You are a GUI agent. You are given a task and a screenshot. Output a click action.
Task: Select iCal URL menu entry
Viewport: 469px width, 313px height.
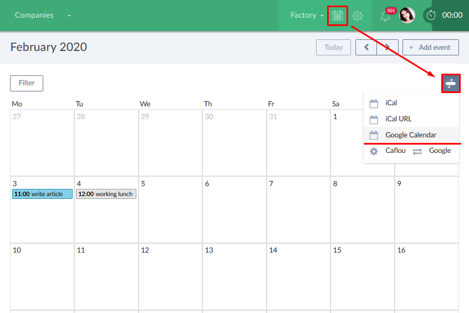[x=398, y=119]
